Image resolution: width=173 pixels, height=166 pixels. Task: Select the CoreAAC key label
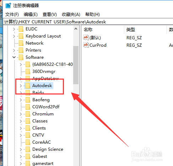pos(42,142)
